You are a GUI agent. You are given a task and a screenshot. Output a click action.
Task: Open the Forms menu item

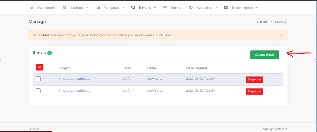coord(176,8)
